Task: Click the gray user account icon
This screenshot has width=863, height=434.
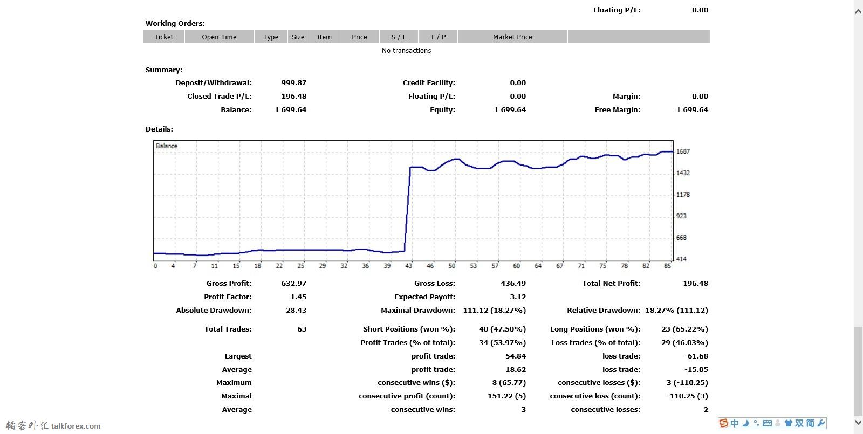Action: tap(778, 423)
